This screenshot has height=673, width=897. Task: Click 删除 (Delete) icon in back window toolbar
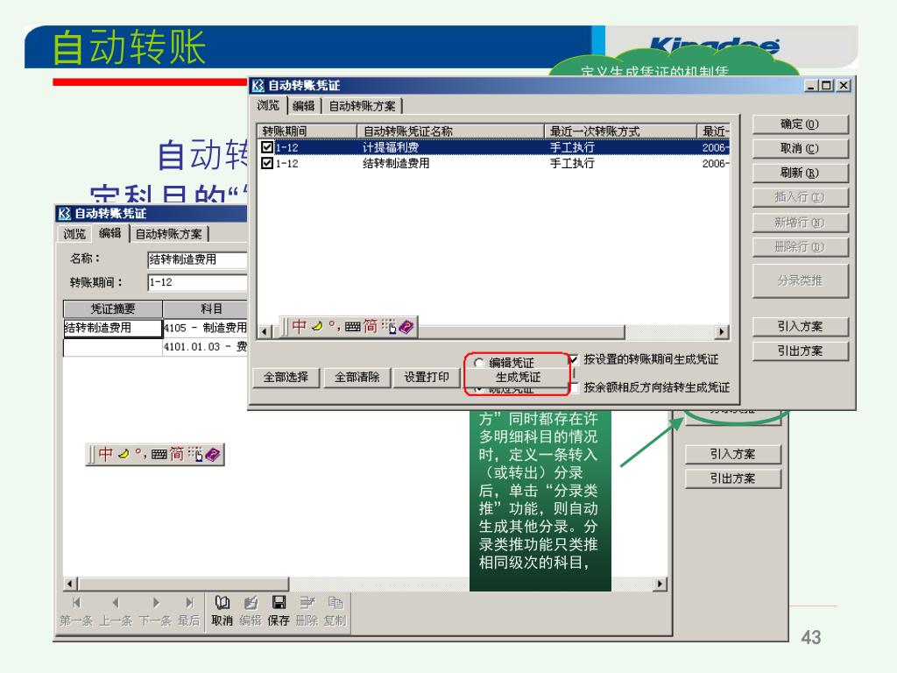(307, 602)
